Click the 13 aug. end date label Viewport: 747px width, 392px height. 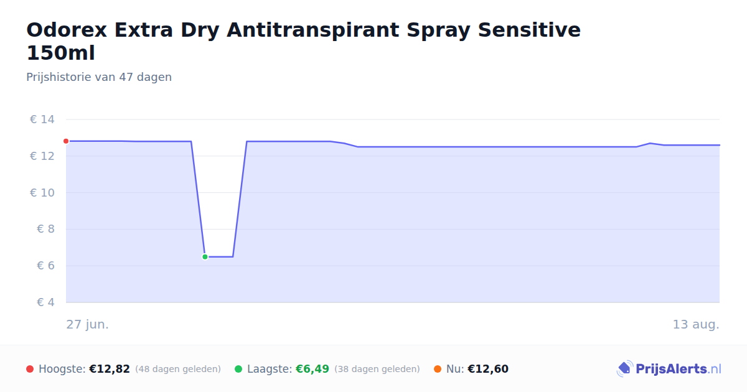coord(696,325)
